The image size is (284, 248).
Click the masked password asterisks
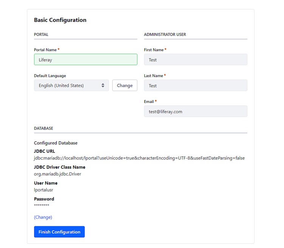(x=41, y=206)
